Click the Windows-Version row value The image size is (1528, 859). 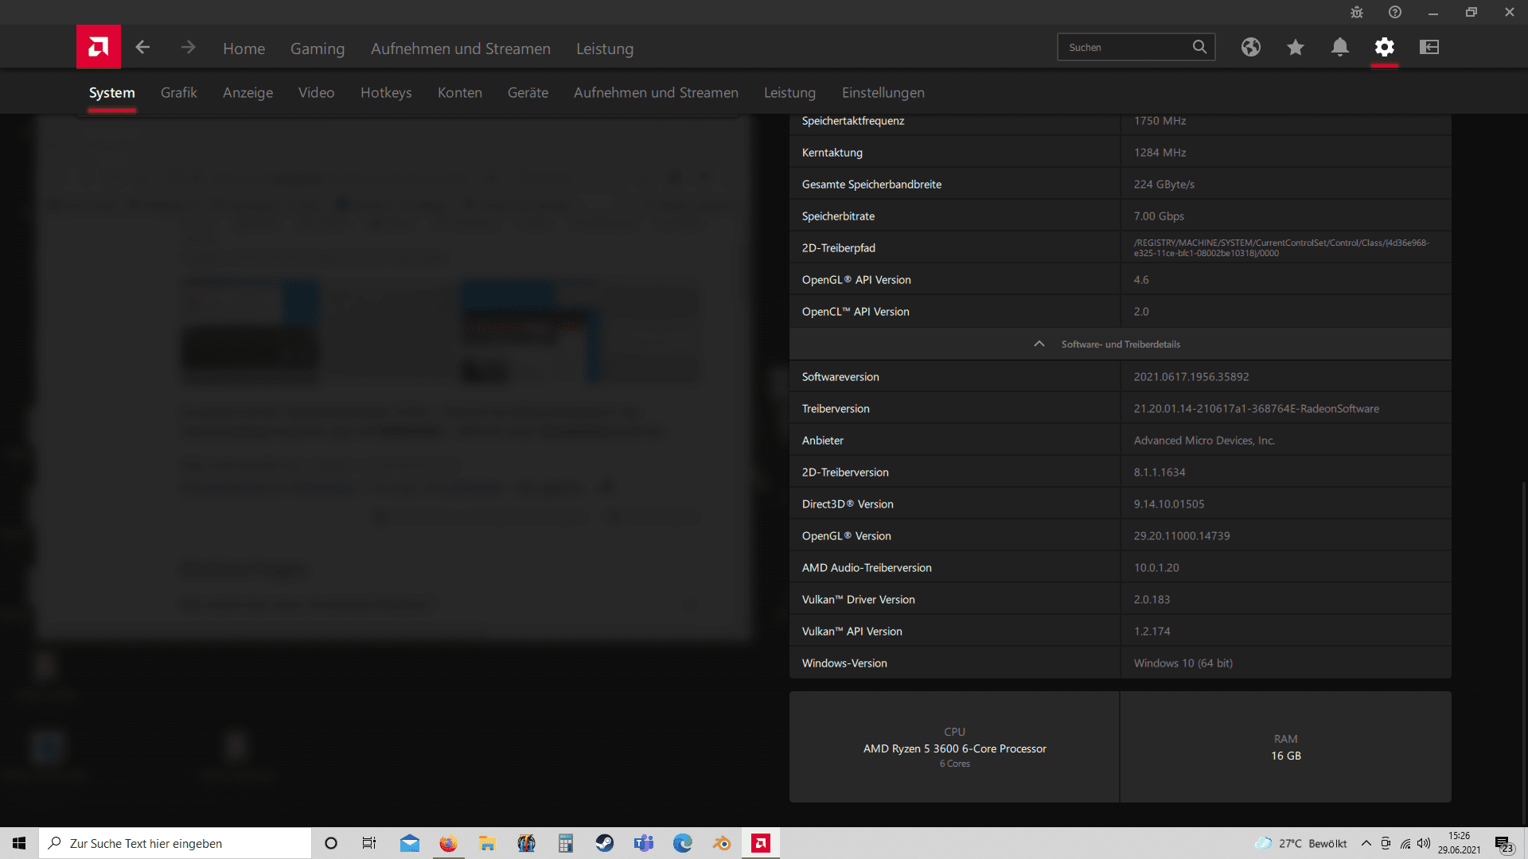[x=1183, y=663]
